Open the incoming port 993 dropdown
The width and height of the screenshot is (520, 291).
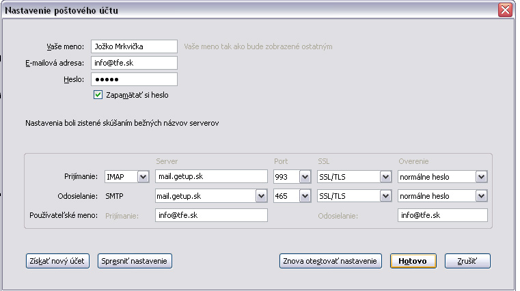point(304,177)
